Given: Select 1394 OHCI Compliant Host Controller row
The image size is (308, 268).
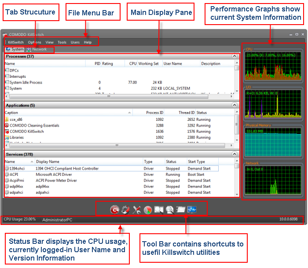Looking at the screenshot, I should point(112,168).
